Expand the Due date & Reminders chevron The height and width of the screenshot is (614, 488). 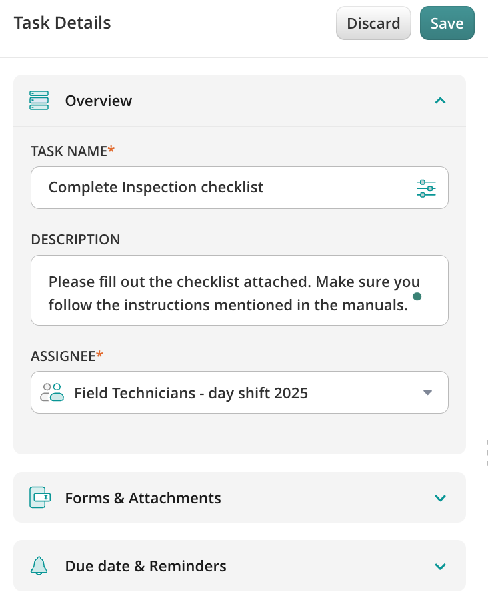click(x=439, y=567)
